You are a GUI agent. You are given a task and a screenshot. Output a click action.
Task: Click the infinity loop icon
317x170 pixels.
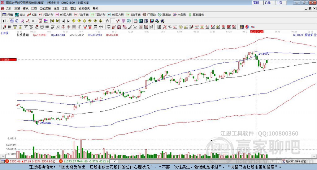point(253,27)
